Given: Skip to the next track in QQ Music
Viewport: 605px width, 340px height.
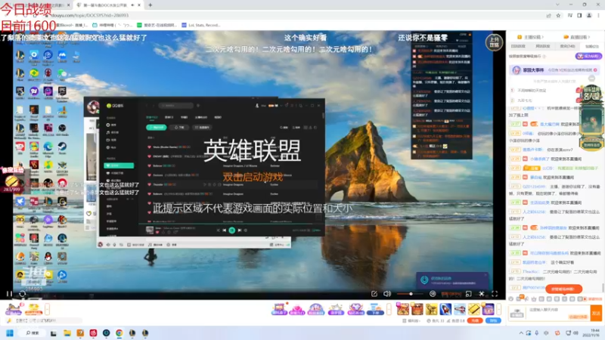Looking at the screenshot, I should [x=239, y=230].
